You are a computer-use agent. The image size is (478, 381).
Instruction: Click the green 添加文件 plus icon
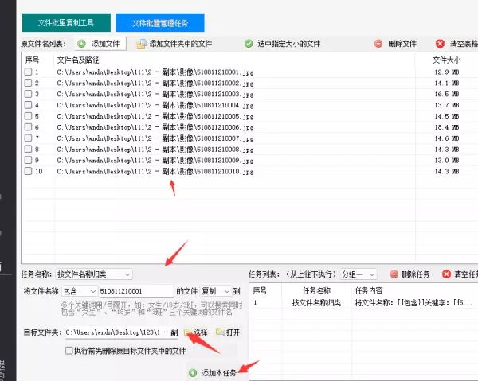(81, 44)
